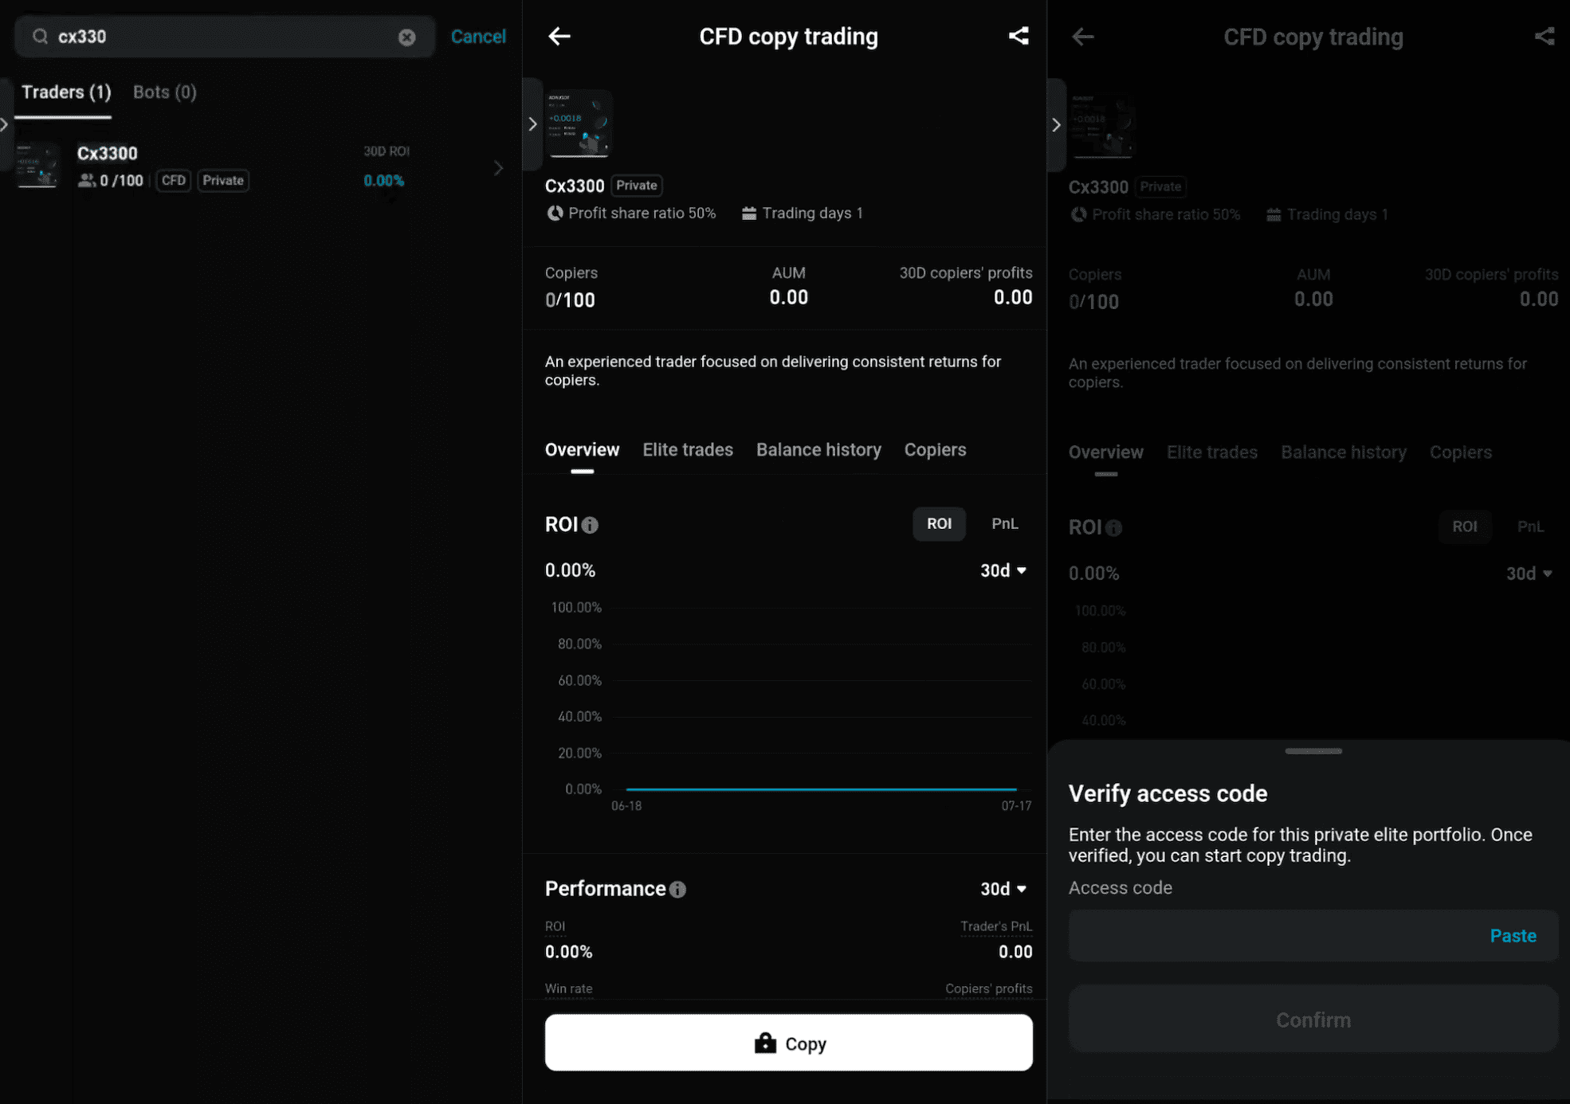Click the search magnifier icon
The image size is (1570, 1104).
click(40, 37)
